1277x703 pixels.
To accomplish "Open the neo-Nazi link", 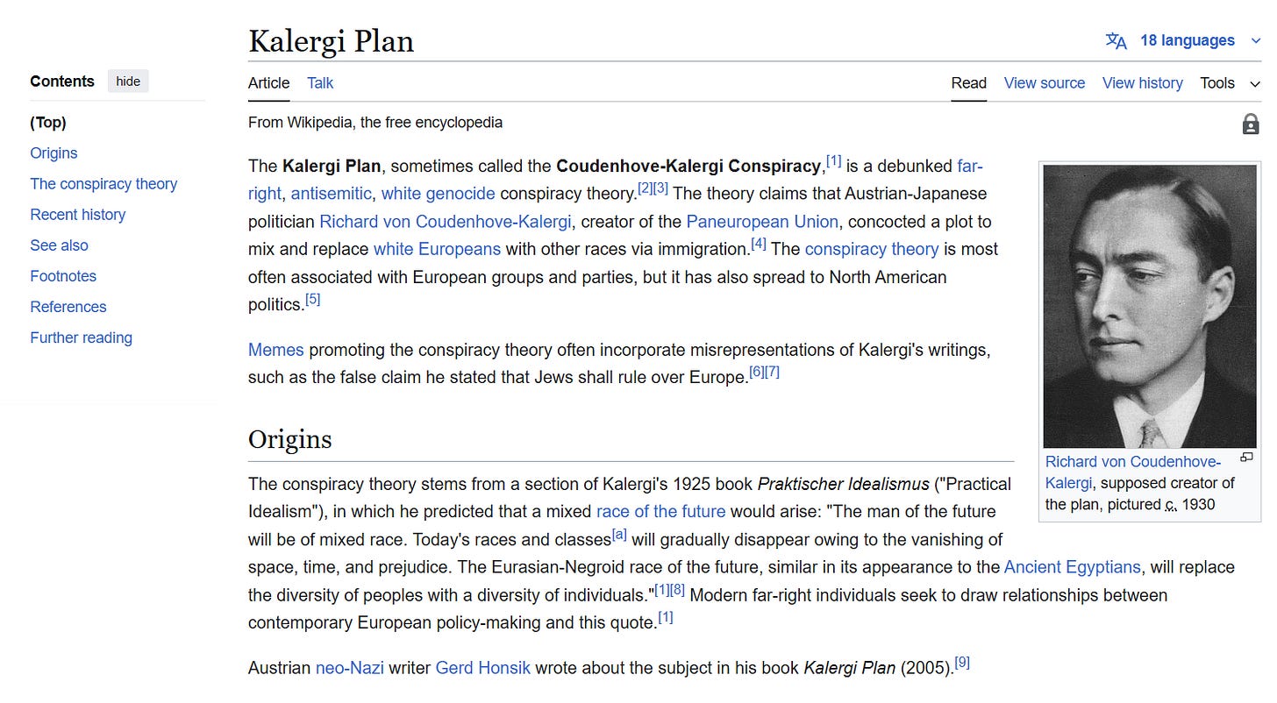I will click(x=350, y=668).
